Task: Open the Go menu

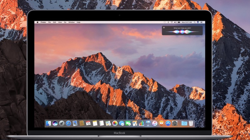Action: 65,22
